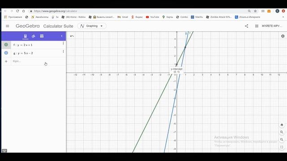Open the YouTube bookmark
Screen dimensions: 287x161
[x=152, y=17]
